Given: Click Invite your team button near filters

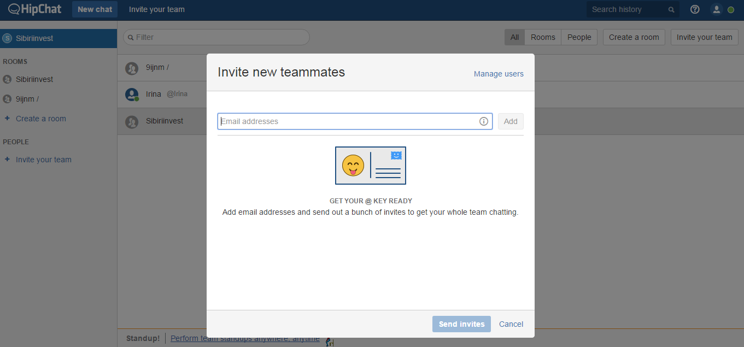Looking at the screenshot, I should (x=704, y=37).
